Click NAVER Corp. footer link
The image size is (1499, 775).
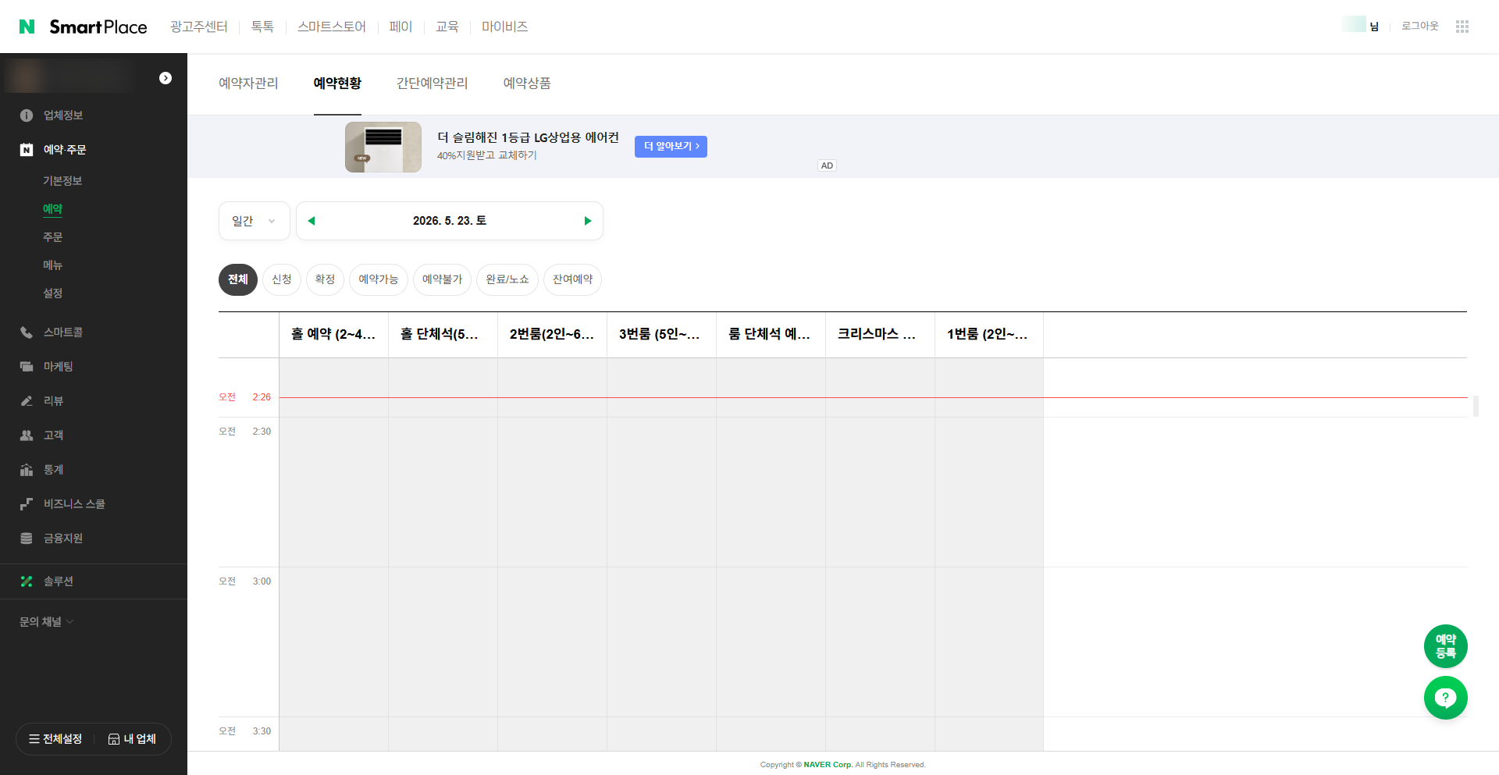(828, 765)
